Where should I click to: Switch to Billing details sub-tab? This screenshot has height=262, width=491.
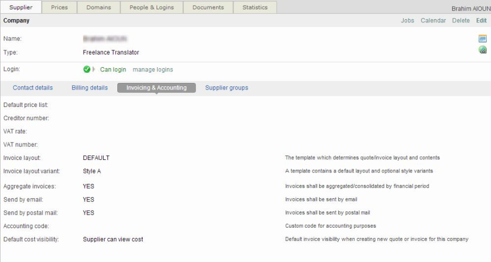pos(89,88)
